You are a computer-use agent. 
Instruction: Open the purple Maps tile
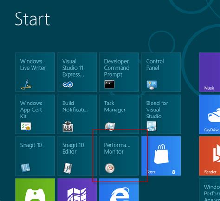(x=77, y=190)
